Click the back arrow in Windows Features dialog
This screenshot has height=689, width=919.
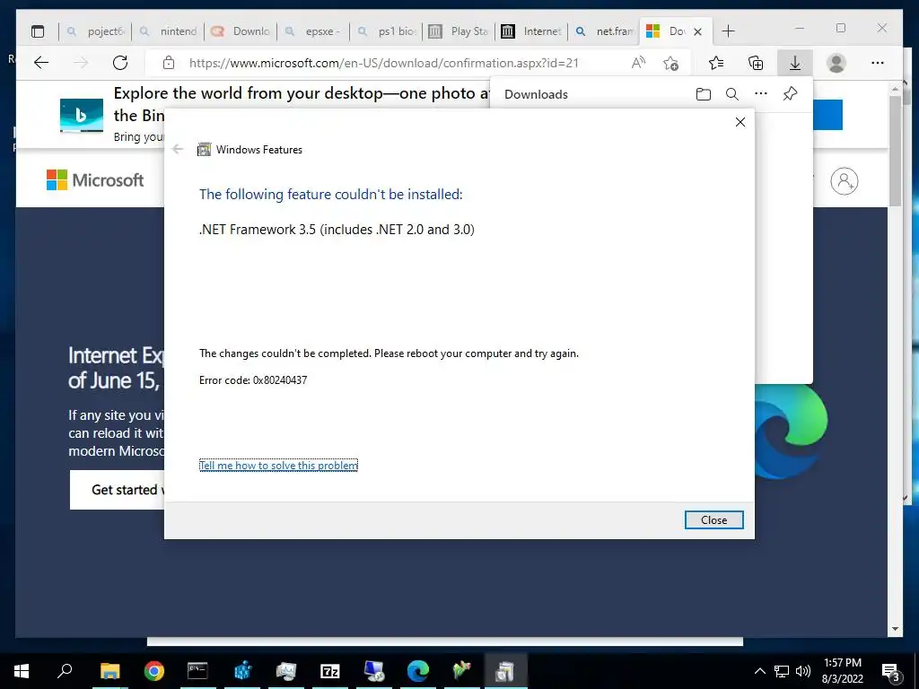(x=179, y=150)
